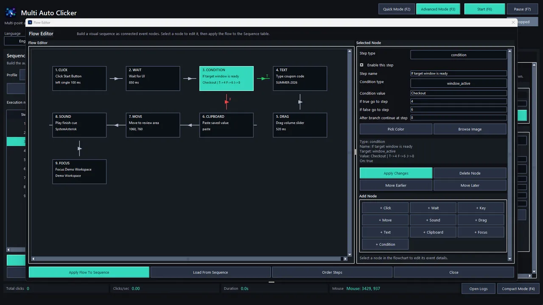Click the Start (F6) button
The image size is (543, 305).
485,9
